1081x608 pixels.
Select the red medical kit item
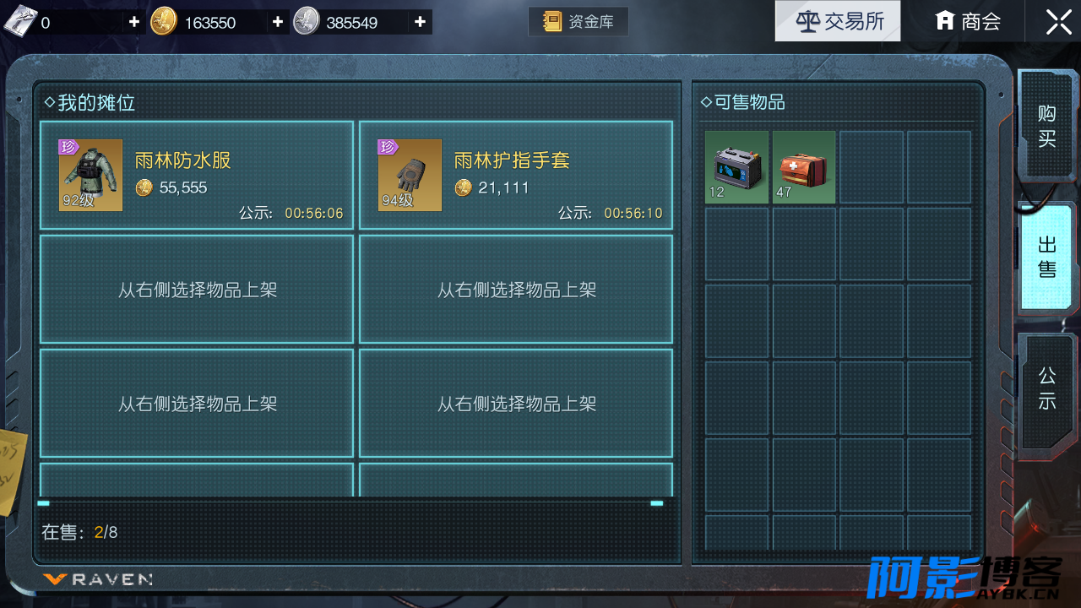pos(804,167)
